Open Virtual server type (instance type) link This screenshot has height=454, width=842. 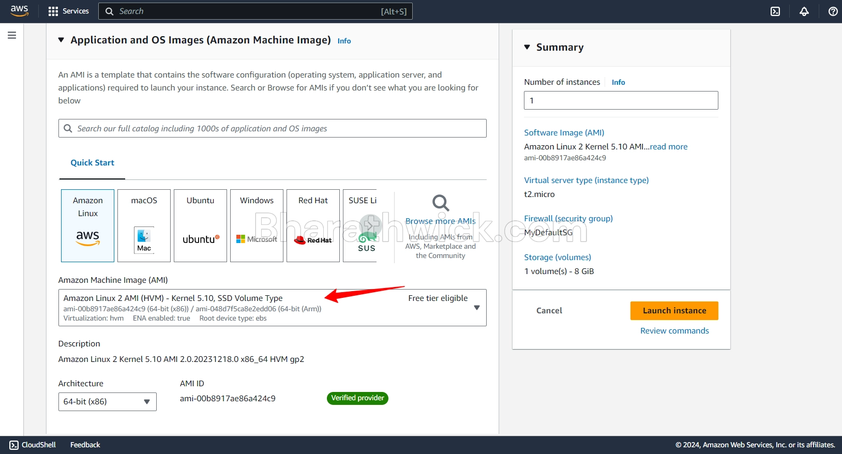[x=587, y=180]
